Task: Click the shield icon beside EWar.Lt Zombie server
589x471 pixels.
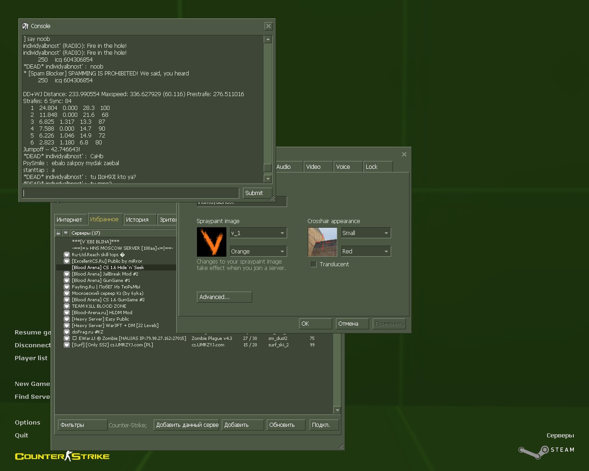Action: 67,339
